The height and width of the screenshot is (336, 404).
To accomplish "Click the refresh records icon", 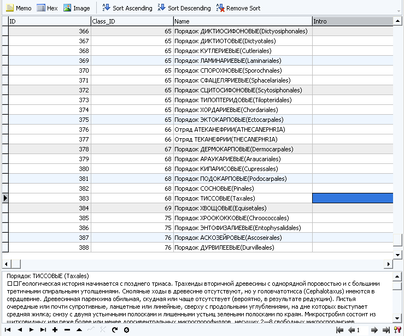I will point(114,330).
